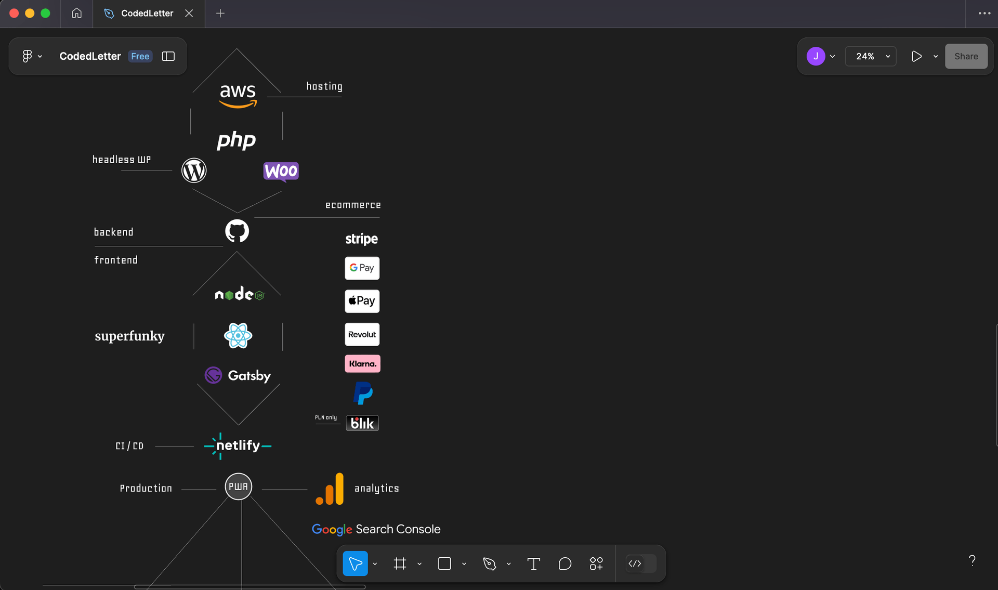Start presentation with the play icon
Image resolution: width=998 pixels, height=590 pixels.
pyautogui.click(x=916, y=56)
